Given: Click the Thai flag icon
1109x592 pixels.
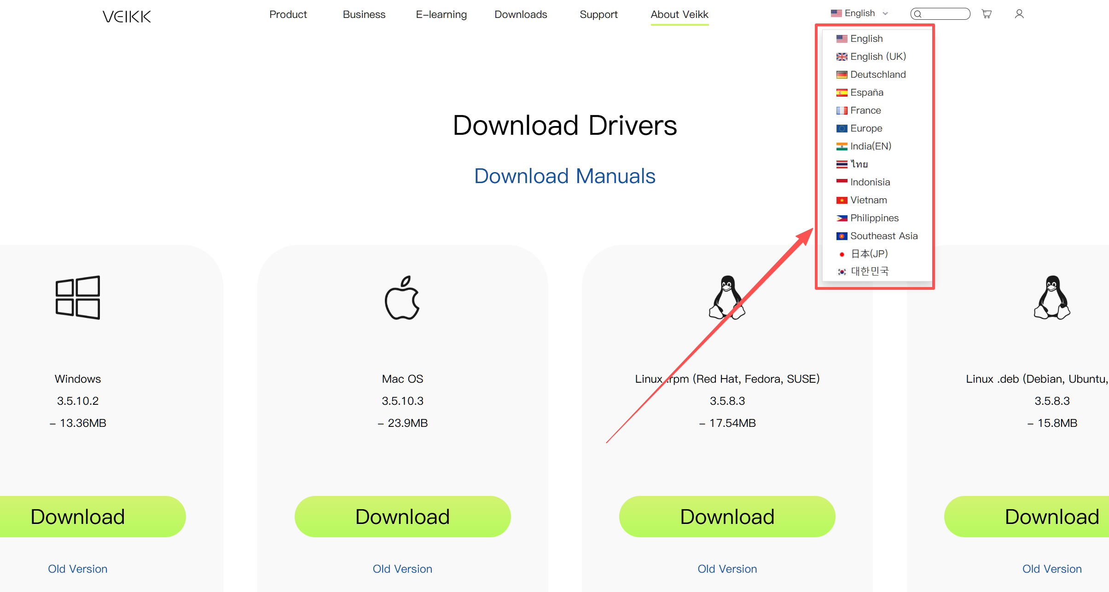Looking at the screenshot, I should [842, 164].
